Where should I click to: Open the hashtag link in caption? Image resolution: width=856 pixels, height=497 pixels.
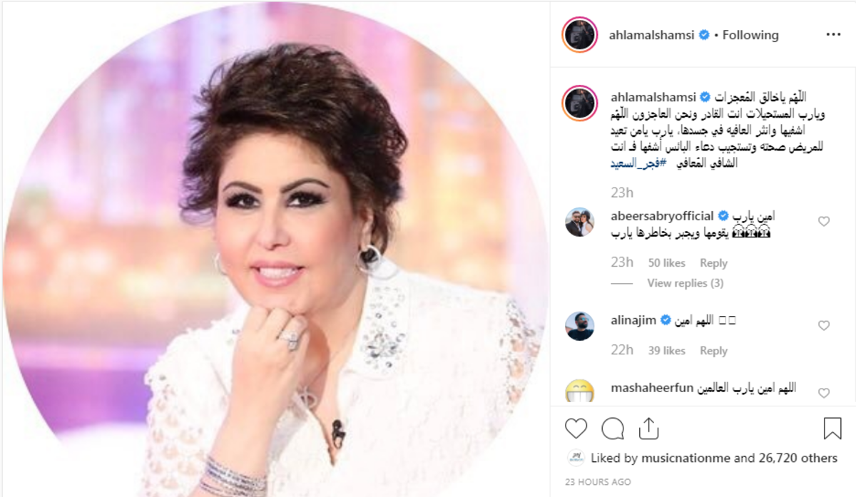click(x=638, y=163)
